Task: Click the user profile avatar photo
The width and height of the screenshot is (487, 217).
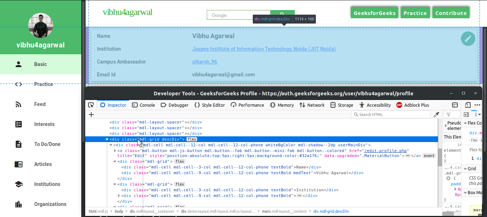Action: click(41, 25)
